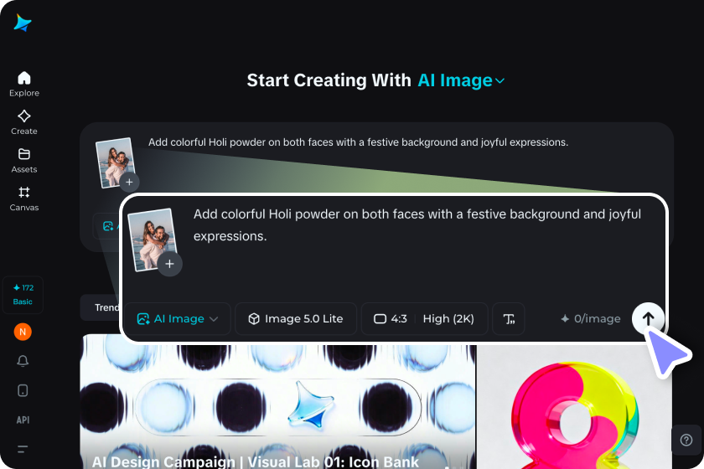The height and width of the screenshot is (469, 704).
Task: Open AI Design Campaign Icon Bank banner
Action: (x=278, y=407)
